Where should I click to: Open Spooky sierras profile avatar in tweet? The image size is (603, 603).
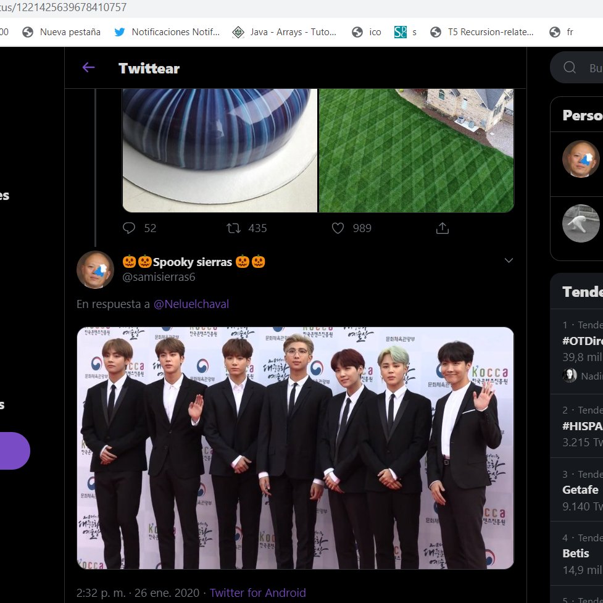point(95,270)
